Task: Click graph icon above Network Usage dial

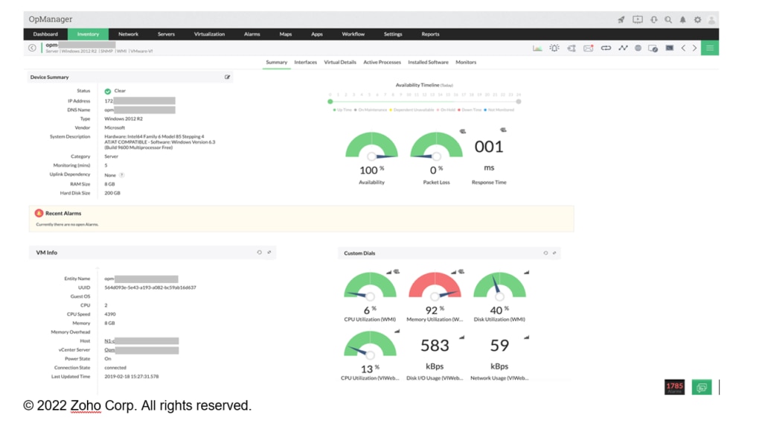Action: click(526, 337)
